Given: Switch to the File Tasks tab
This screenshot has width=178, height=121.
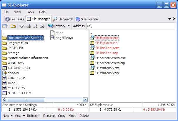Looking at the screenshot, I should (x=15, y=19).
